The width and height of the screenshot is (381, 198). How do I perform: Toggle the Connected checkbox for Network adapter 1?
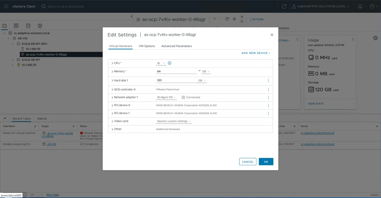click(183, 98)
